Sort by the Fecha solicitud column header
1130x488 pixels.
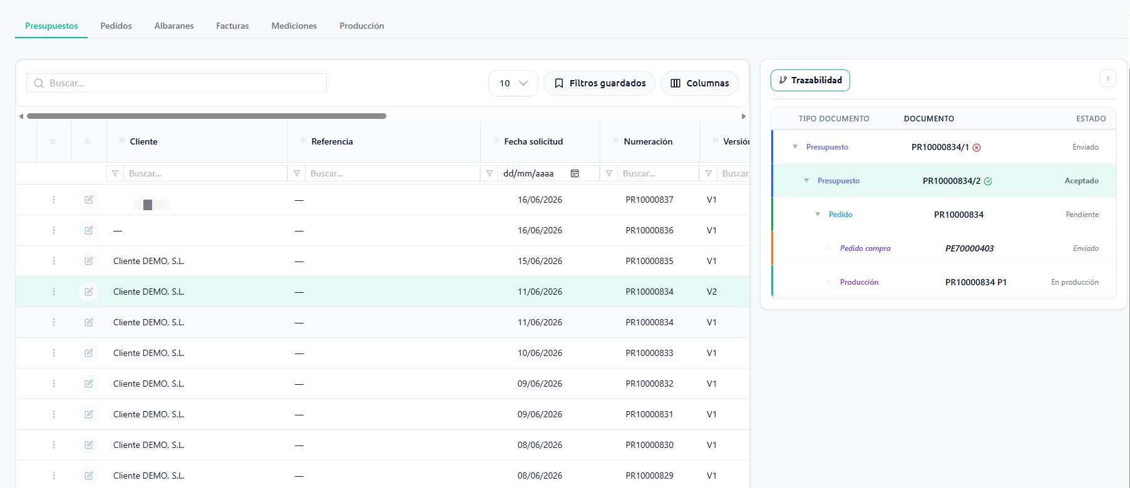(533, 141)
